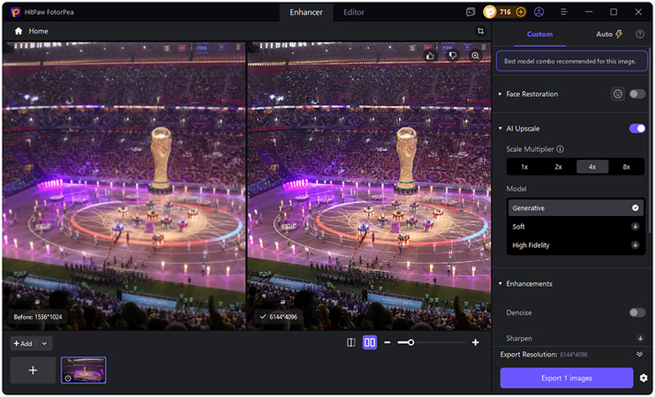655x397 pixels.
Task: Select the Custom tab
Action: click(x=539, y=34)
